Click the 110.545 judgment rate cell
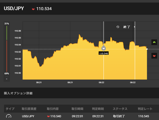The width and height of the screenshot is (159, 120). [x=144, y=116]
